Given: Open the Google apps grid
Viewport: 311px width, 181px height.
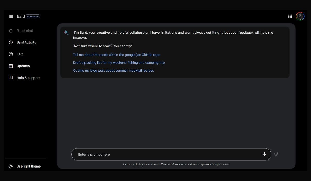Looking at the screenshot, I should tap(290, 16).
